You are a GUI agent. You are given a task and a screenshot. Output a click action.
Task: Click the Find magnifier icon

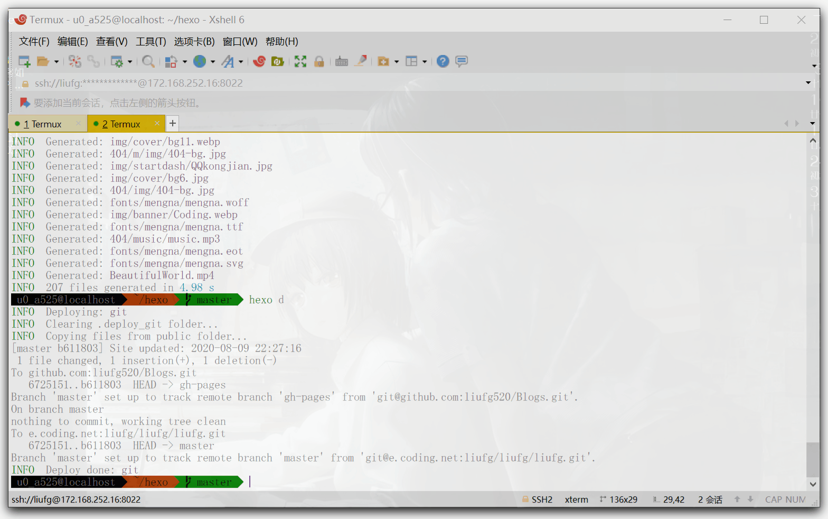pos(148,61)
